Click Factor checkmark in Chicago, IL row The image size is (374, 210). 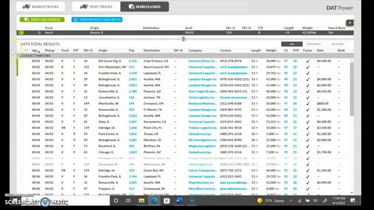(307, 152)
